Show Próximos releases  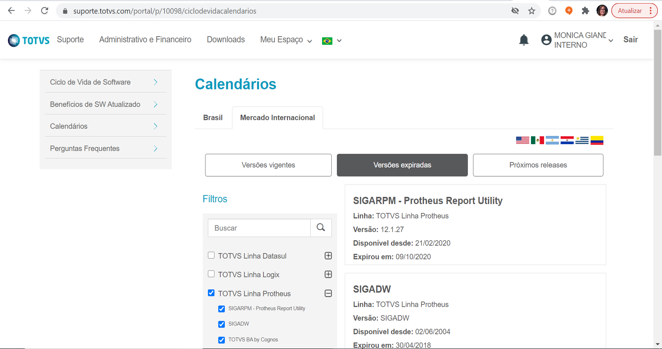(x=538, y=165)
